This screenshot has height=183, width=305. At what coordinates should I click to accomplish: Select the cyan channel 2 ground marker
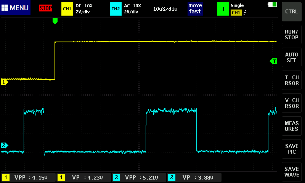pos(4,145)
